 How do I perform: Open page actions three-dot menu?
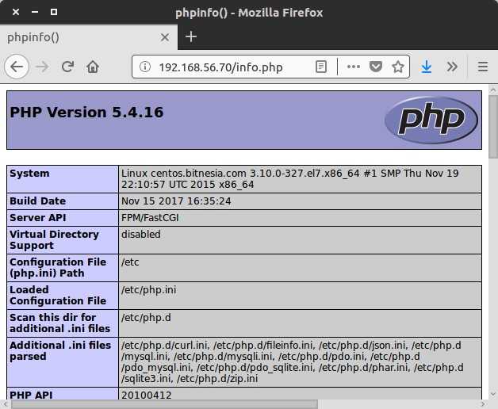pos(354,67)
